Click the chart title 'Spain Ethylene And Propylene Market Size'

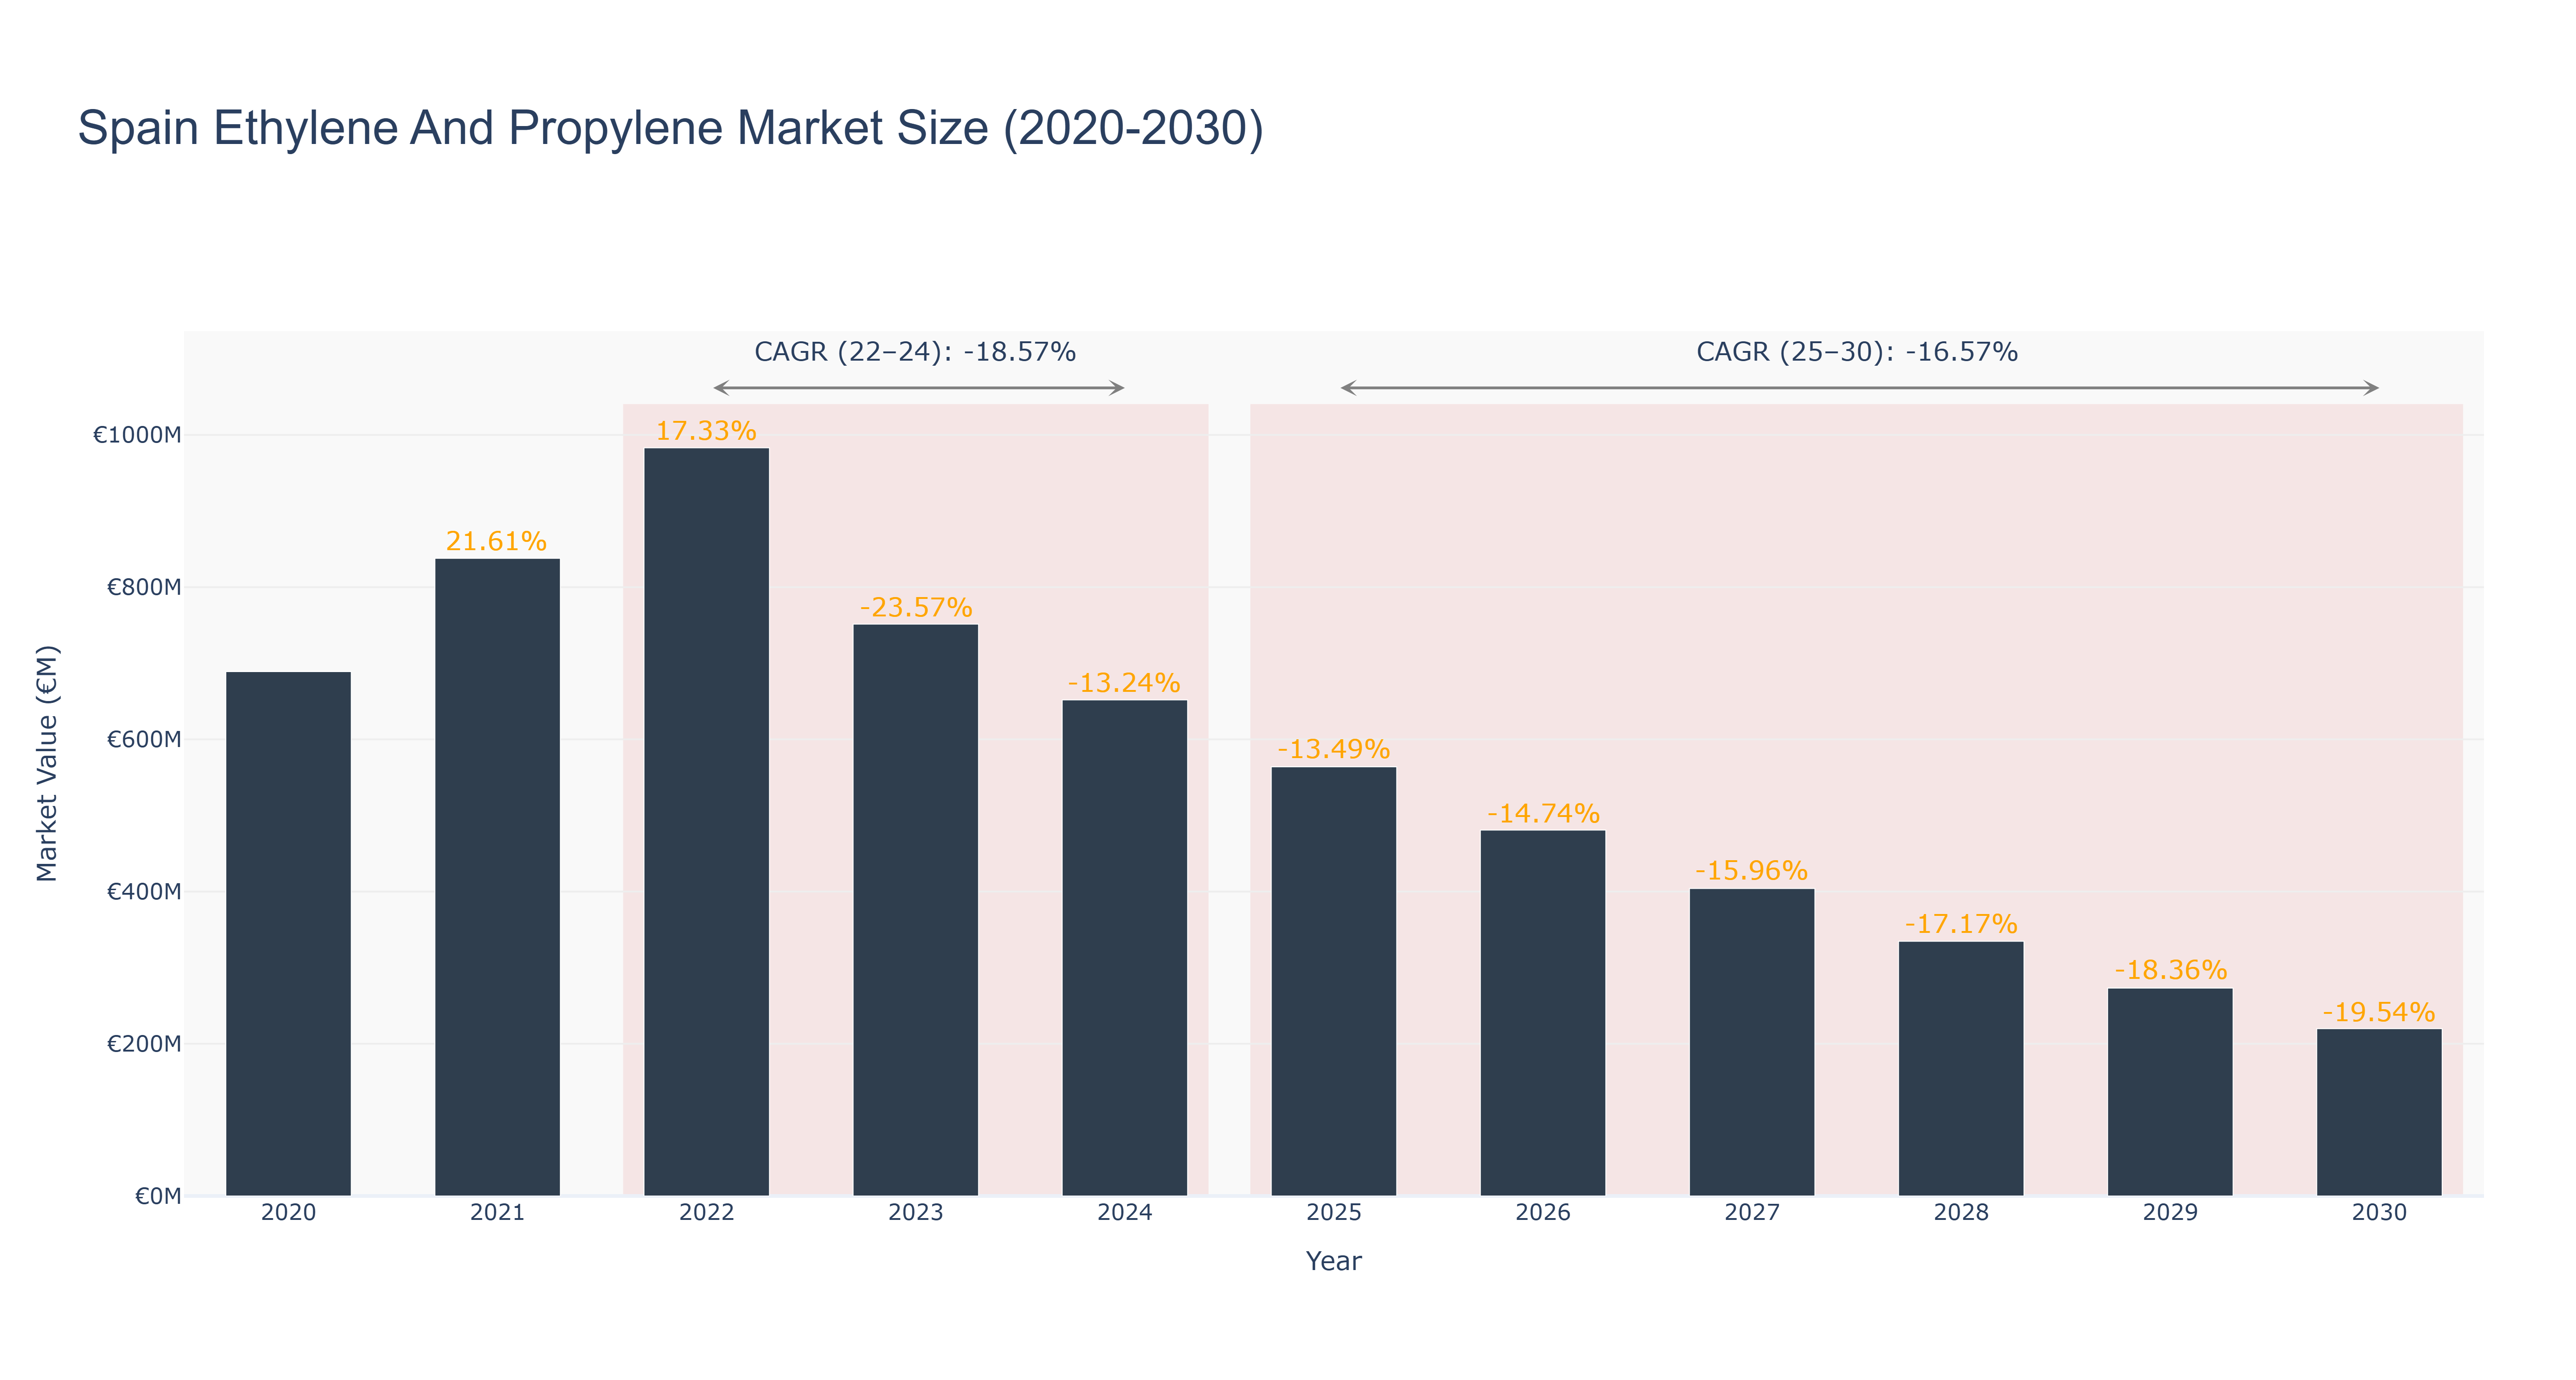670,128
